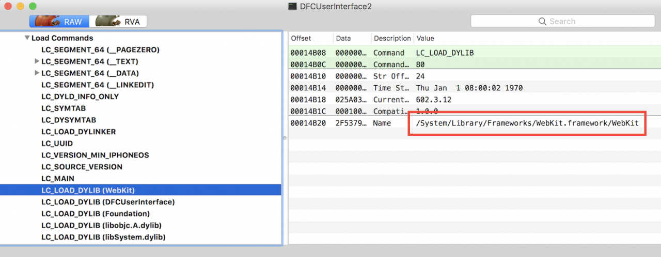This screenshot has height=257, width=661.
Task: Click the LC_LOAD_DYLIB value cell
Action: 445,53
